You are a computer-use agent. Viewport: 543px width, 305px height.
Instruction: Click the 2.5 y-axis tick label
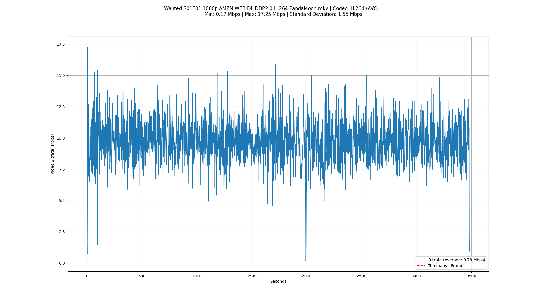pos(62,232)
